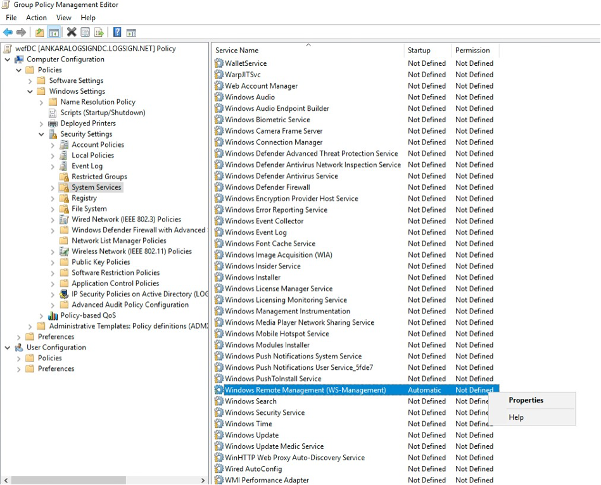This screenshot has width=601, height=485.
Task: Click the Export list toolbar icon
Action: (x=99, y=32)
